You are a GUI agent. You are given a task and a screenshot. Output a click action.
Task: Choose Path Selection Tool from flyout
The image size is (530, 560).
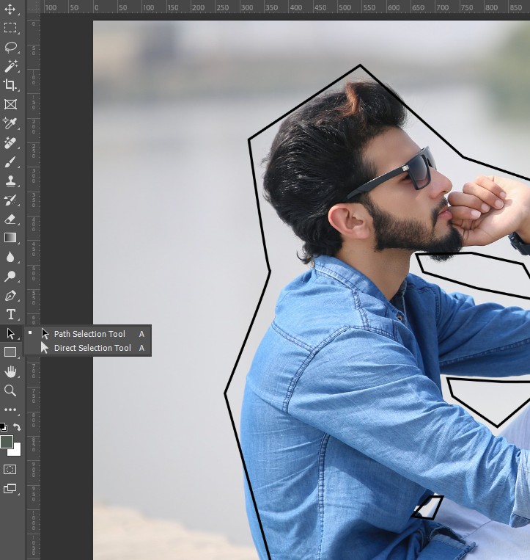[88, 334]
